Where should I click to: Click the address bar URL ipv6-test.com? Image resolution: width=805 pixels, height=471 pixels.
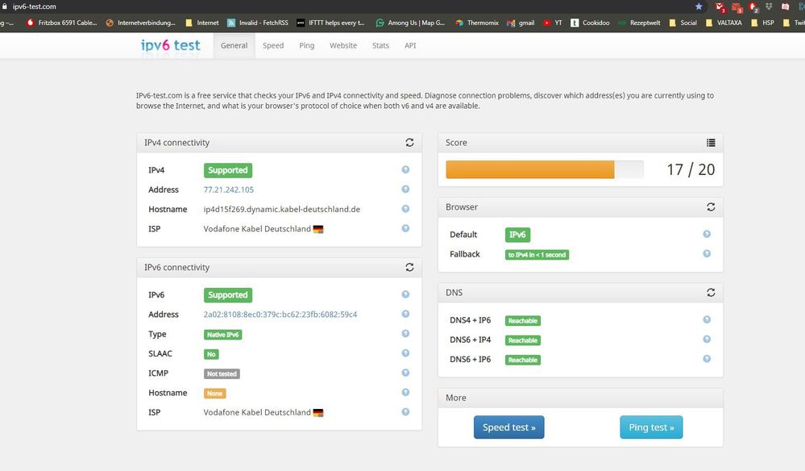[35, 6]
